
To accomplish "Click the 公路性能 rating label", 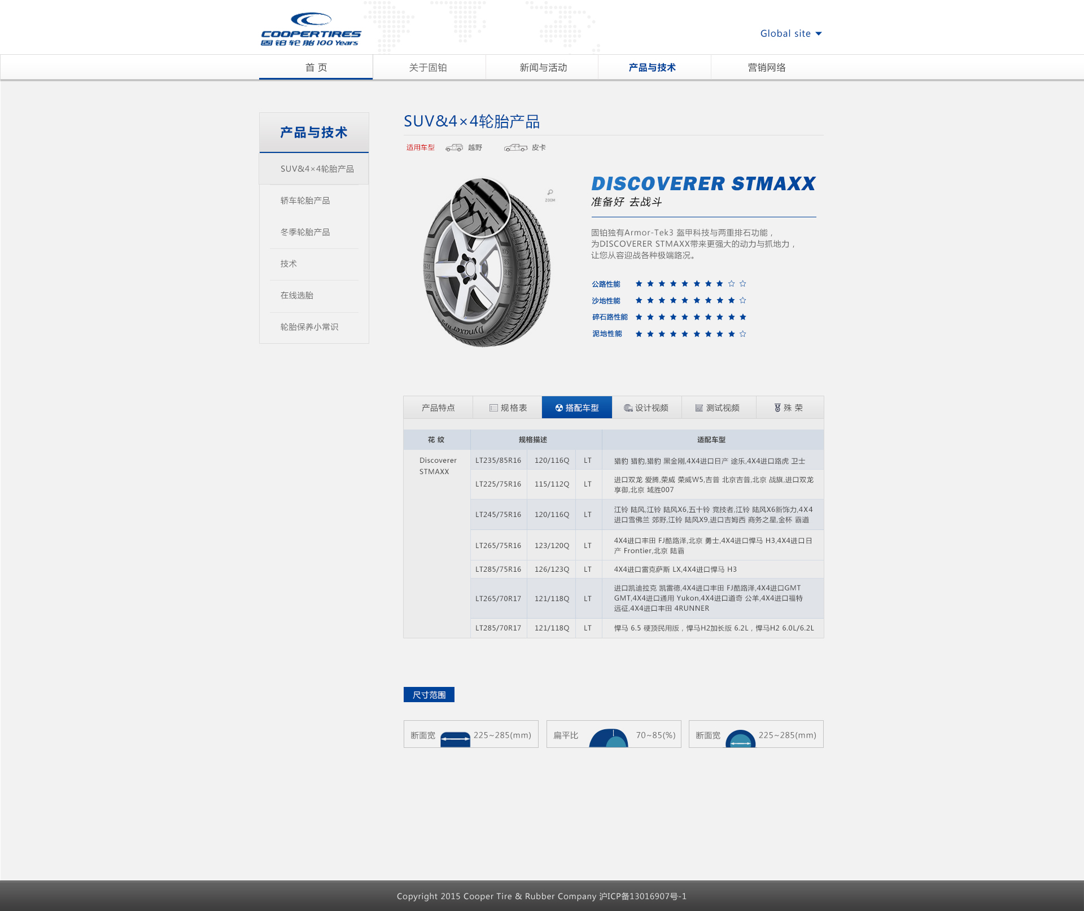I will coord(606,284).
